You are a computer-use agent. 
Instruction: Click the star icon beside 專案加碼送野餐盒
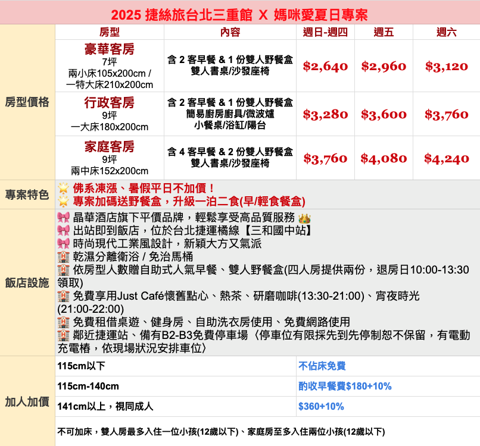pyautogui.click(x=63, y=201)
